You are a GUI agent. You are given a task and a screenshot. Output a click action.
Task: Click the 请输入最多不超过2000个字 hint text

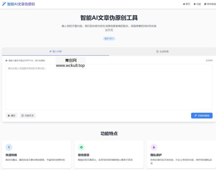pos(27,61)
